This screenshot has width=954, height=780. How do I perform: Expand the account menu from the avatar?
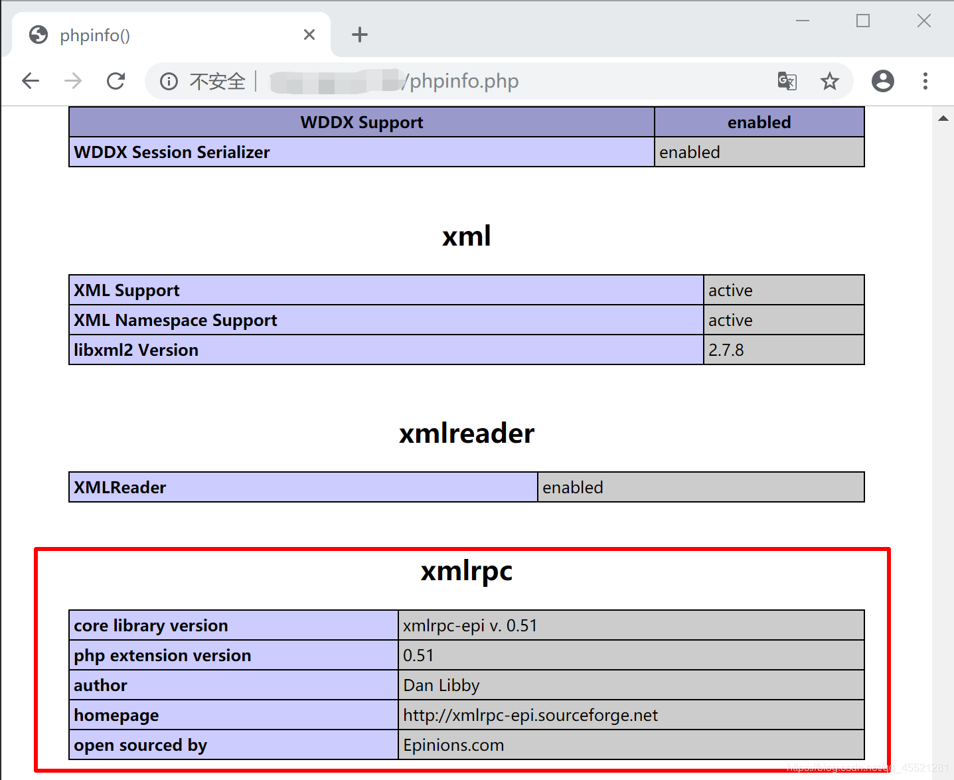882,80
